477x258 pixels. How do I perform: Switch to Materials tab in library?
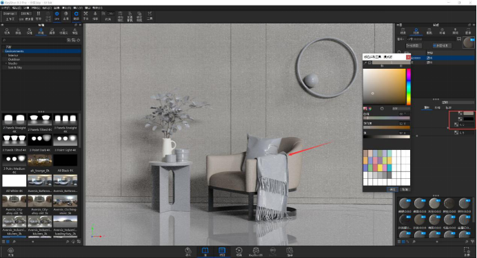pos(7,31)
